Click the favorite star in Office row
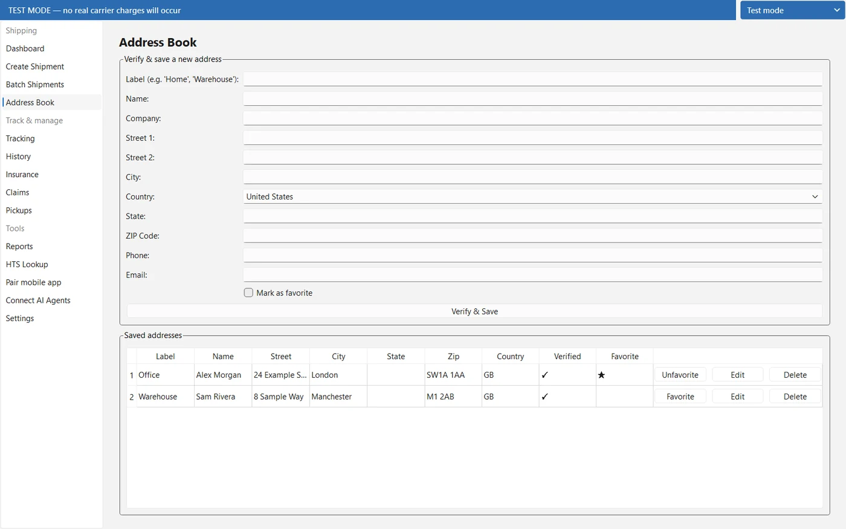 601,375
